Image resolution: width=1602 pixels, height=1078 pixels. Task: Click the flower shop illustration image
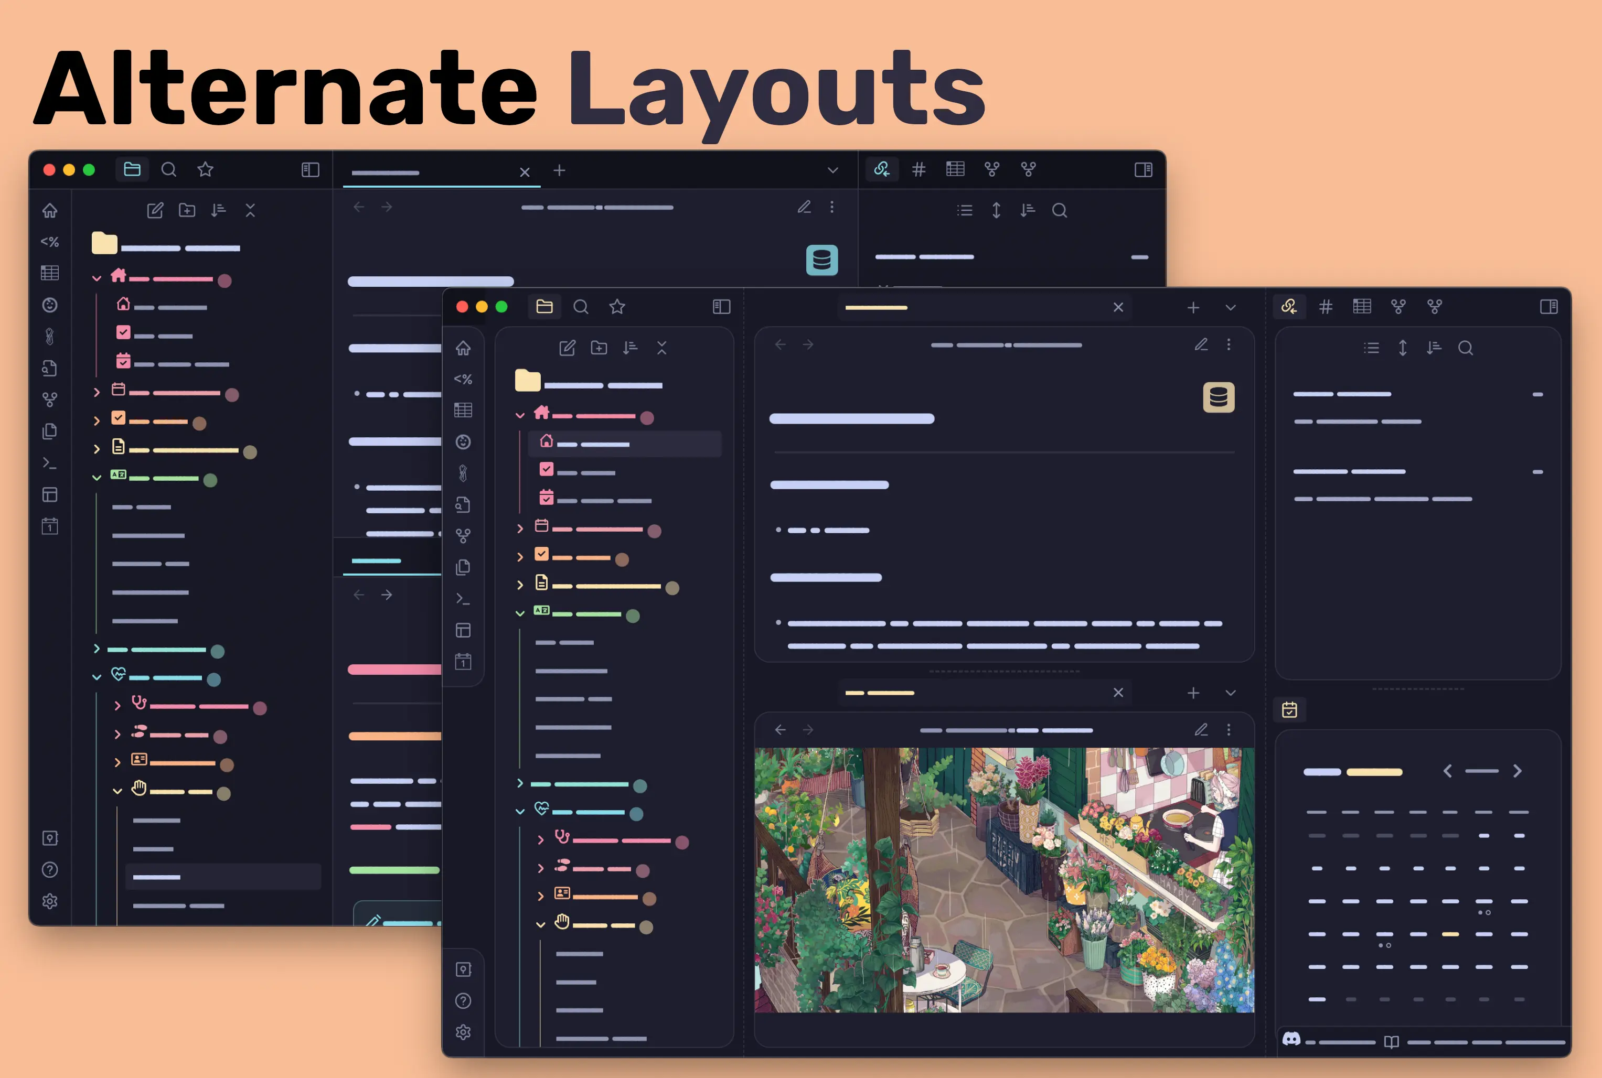[x=1003, y=880]
